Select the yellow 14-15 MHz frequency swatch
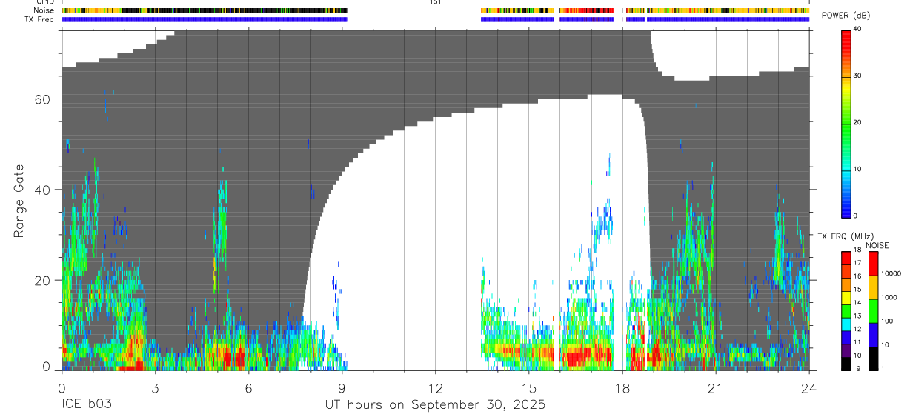910x420 pixels. click(x=846, y=298)
